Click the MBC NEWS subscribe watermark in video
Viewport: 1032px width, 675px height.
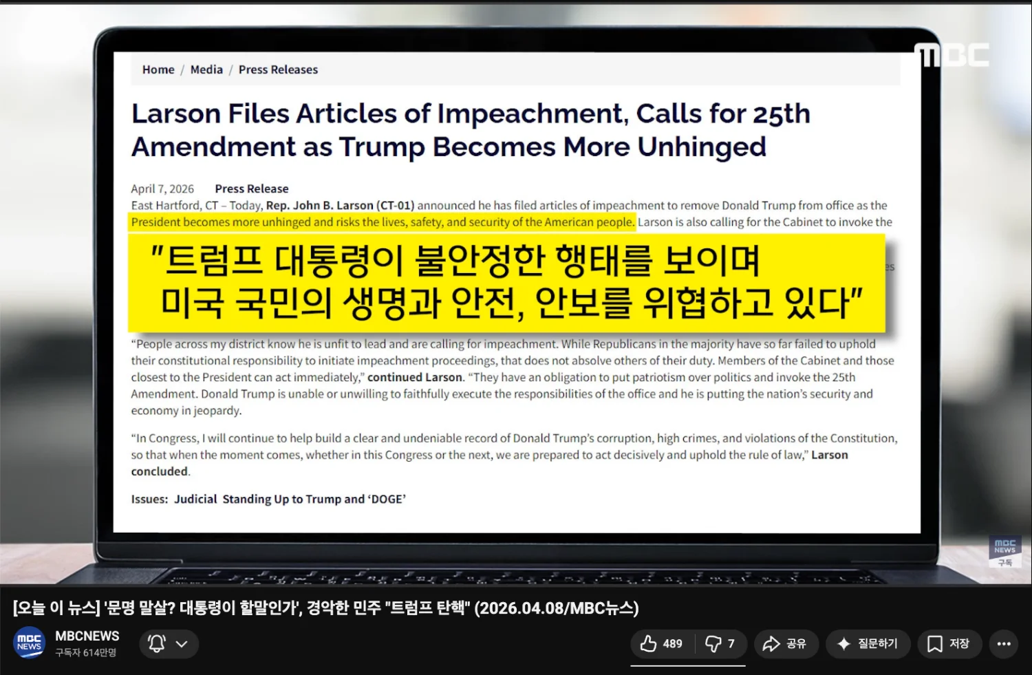point(1004,552)
